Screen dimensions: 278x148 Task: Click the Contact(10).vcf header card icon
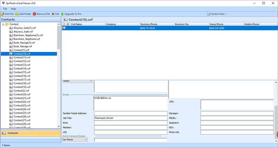(65, 20)
